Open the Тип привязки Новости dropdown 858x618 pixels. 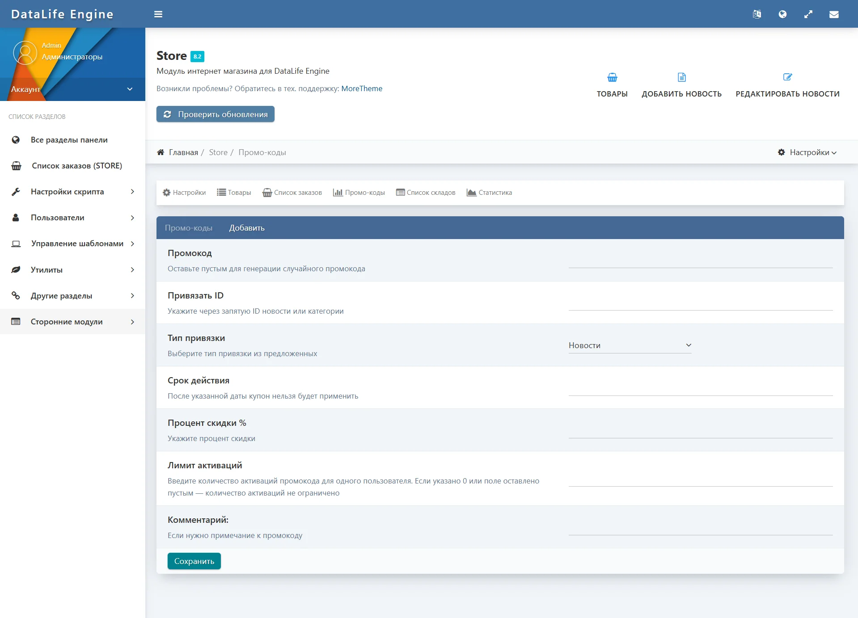pos(630,345)
